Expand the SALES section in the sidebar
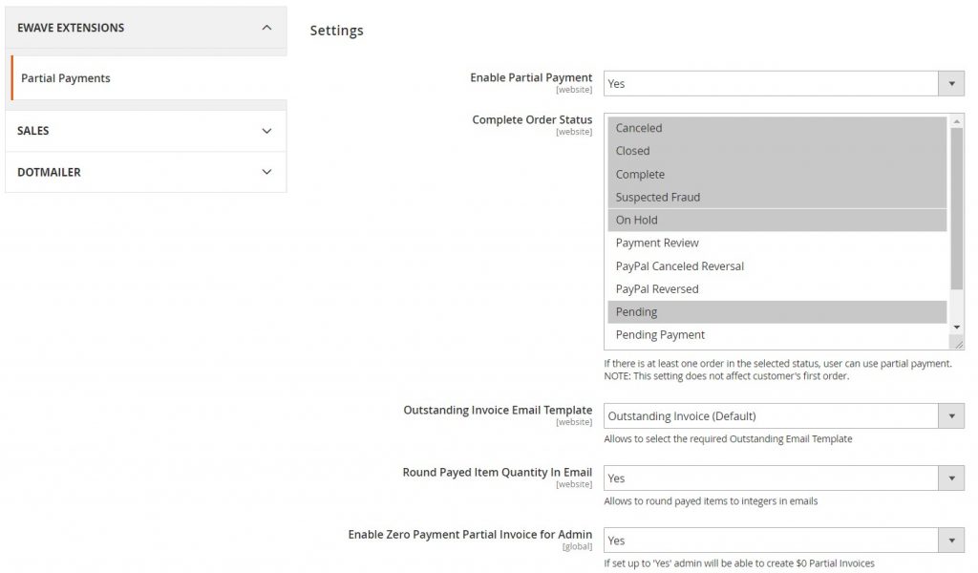This screenshot has width=978, height=573. click(145, 131)
